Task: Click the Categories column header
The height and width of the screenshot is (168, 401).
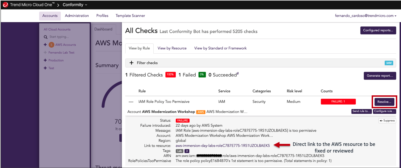Action: point(261,91)
